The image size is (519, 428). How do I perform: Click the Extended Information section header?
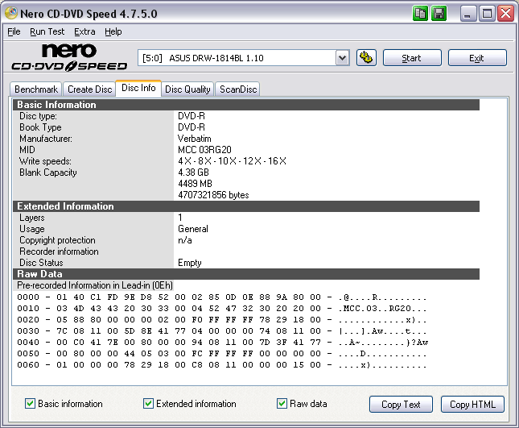[x=246, y=206]
